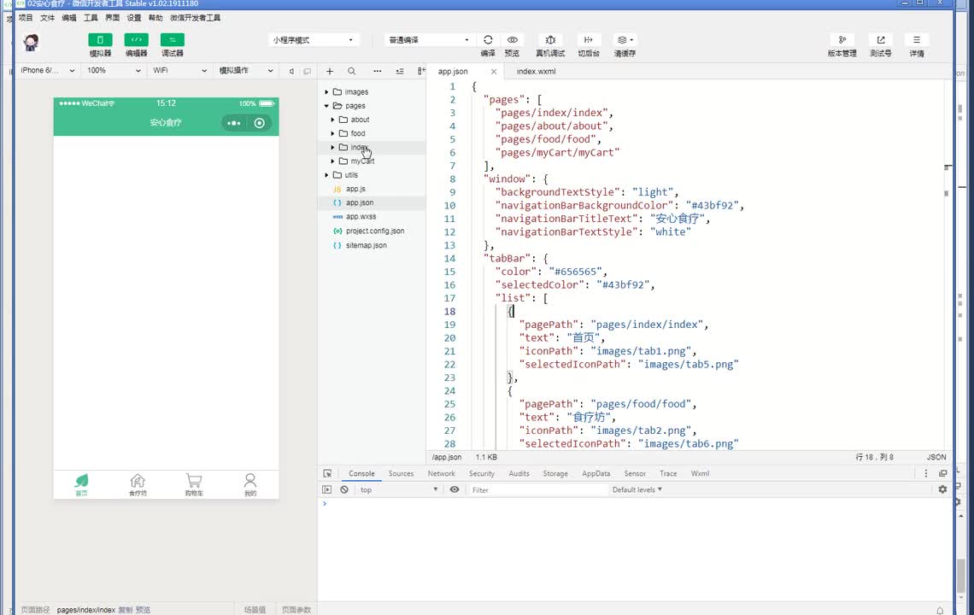974x615 pixels.
Task: Select the inspect element picker in devtools
Action: tap(327, 473)
